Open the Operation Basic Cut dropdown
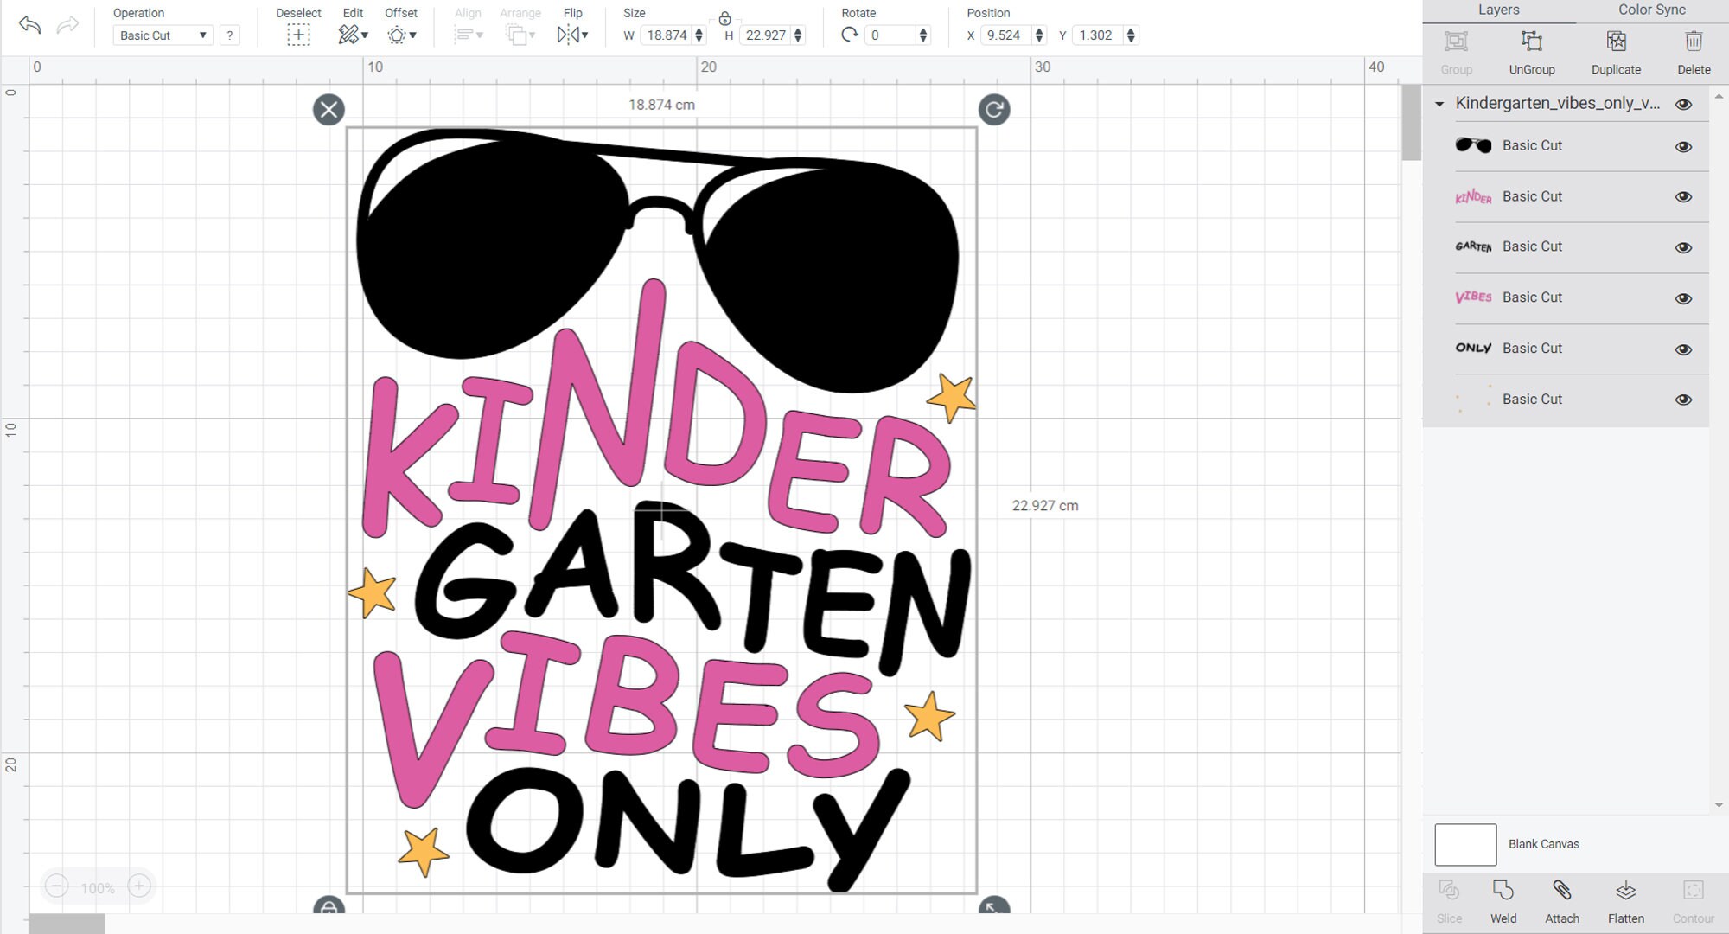Screen dimensions: 1729x934 pos(163,35)
